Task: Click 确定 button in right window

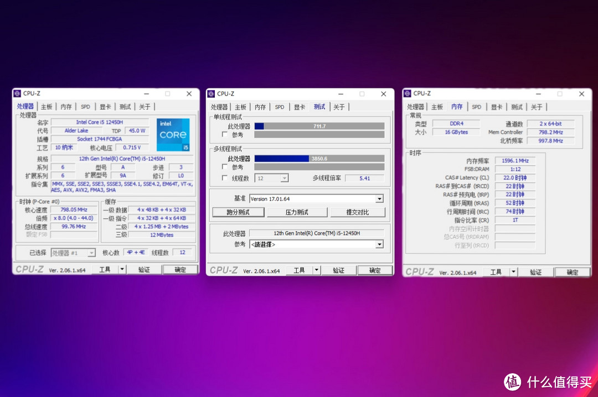Action: pos(572,272)
